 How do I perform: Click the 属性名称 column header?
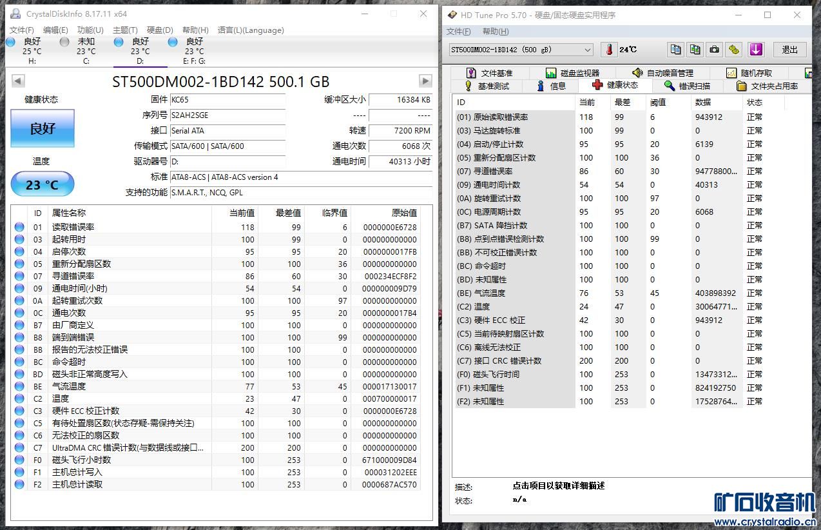click(129, 213)
